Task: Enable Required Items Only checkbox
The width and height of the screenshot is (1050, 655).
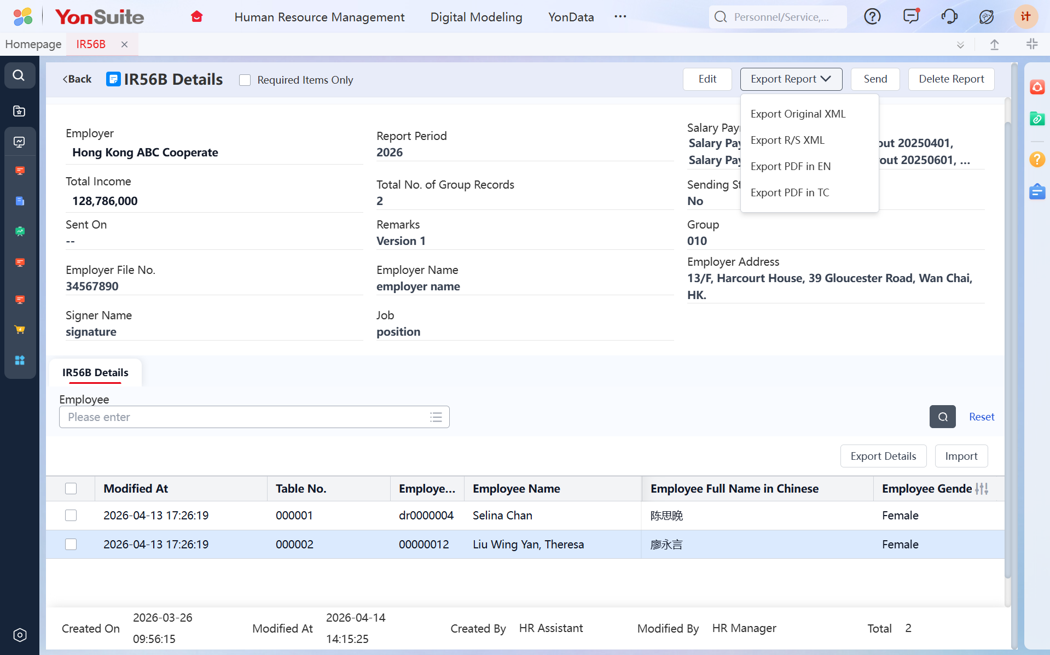Action: pos(245,80)
